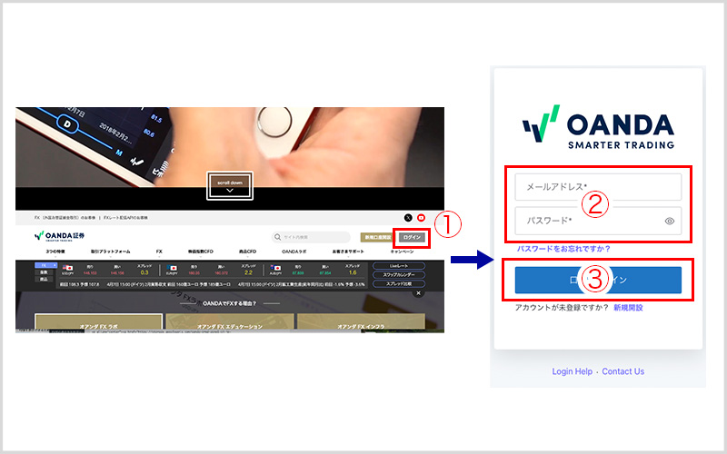727x454 pixels.
Task: Toggle password visibility eye icon
Action: tap(669, 221)
